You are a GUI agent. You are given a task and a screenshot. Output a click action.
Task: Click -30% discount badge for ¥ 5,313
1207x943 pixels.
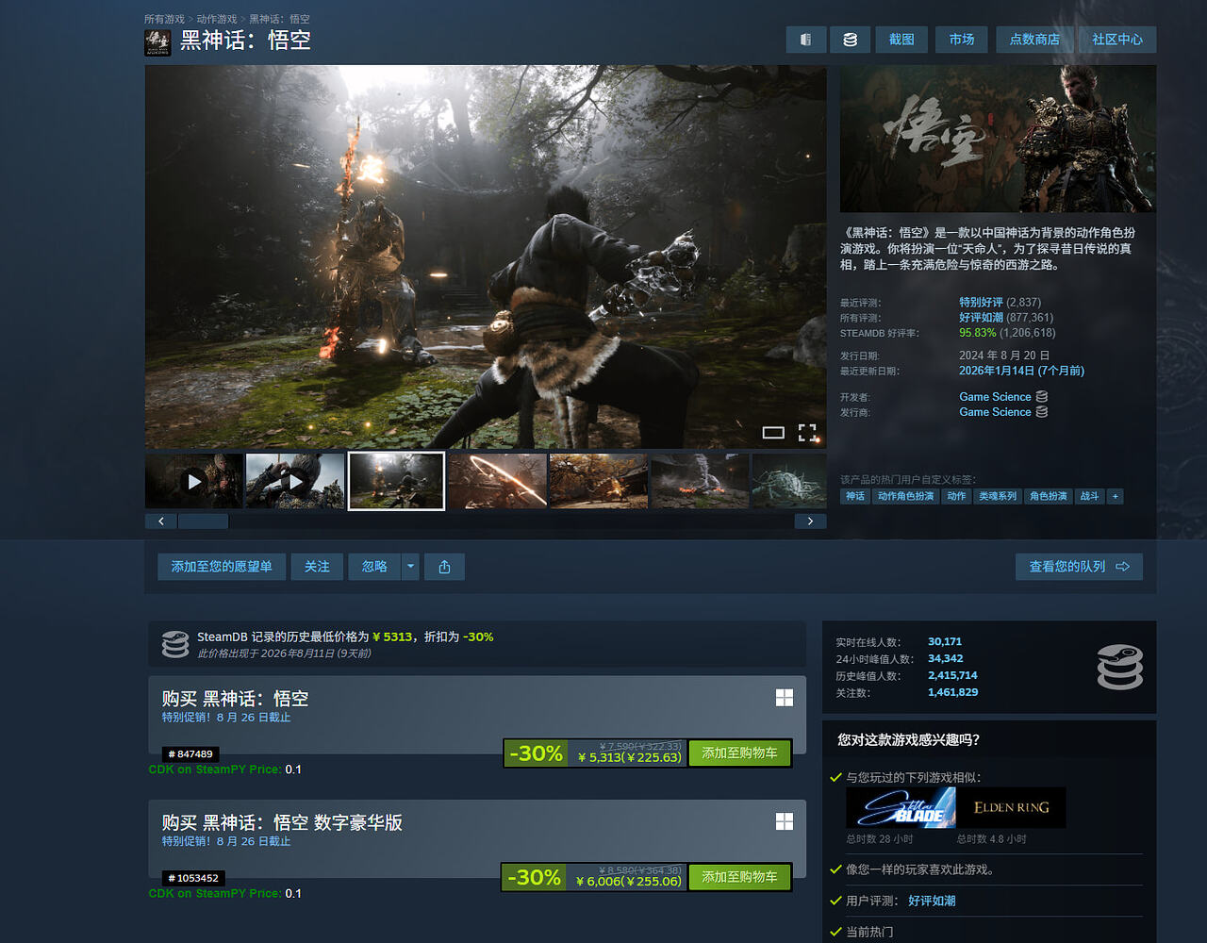point(536,753)
